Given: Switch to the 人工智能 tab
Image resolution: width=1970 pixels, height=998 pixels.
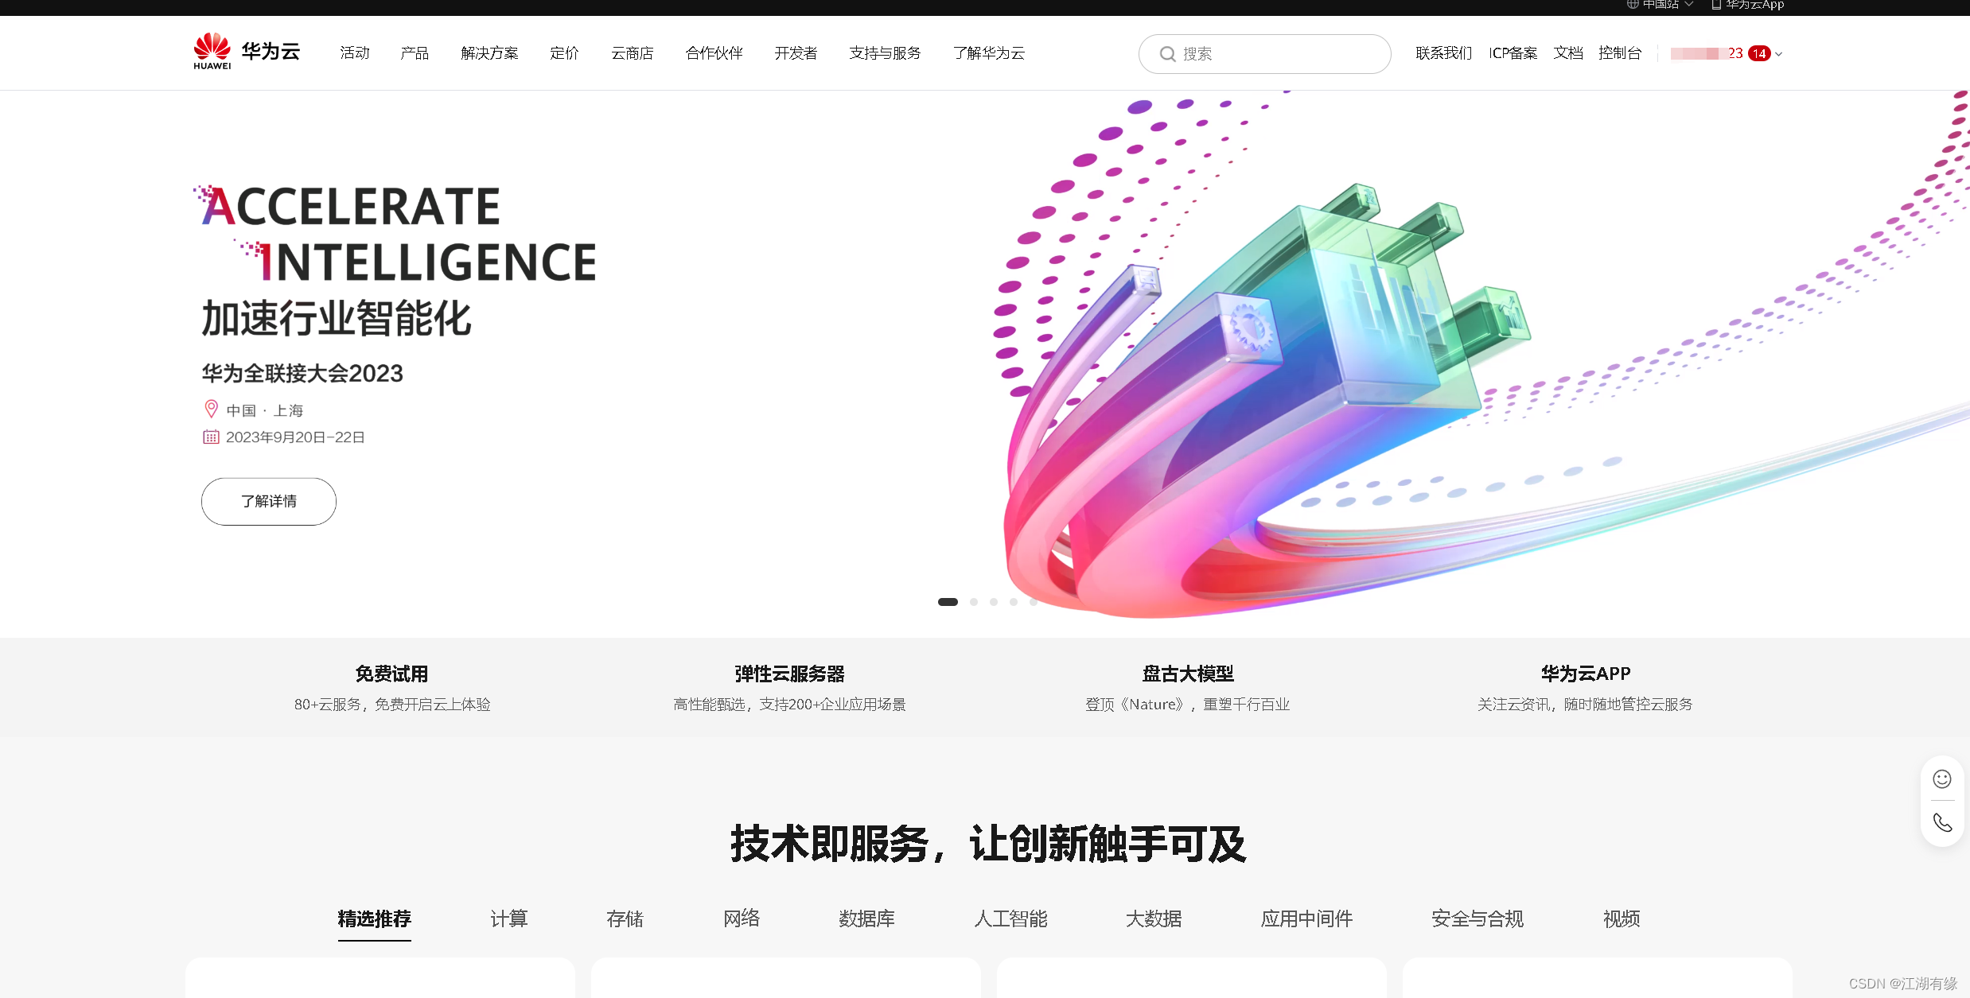Looking at the screenshot, I should (x=1011, y=918).
